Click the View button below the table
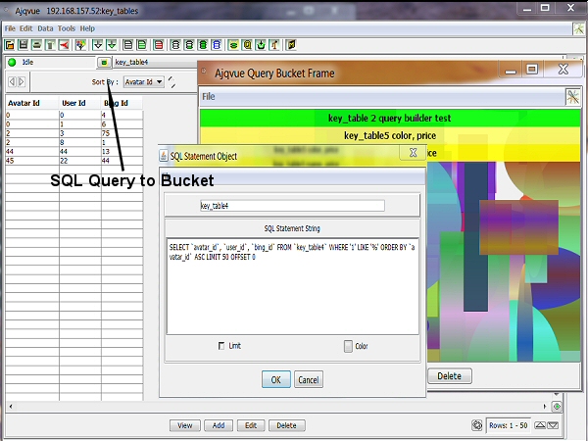 pos(184,425)
